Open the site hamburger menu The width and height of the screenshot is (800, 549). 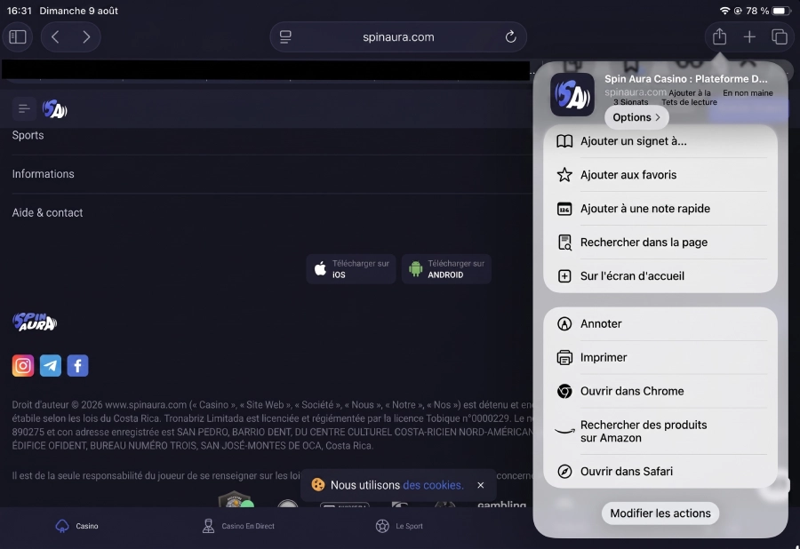click(x=23, y=108)
